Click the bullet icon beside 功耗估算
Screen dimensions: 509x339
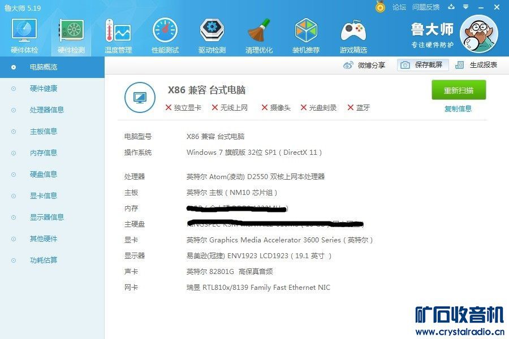[x=14, y=260]
